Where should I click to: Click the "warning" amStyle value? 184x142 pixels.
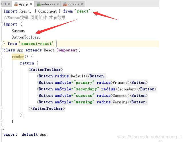[x=84, y=102]
